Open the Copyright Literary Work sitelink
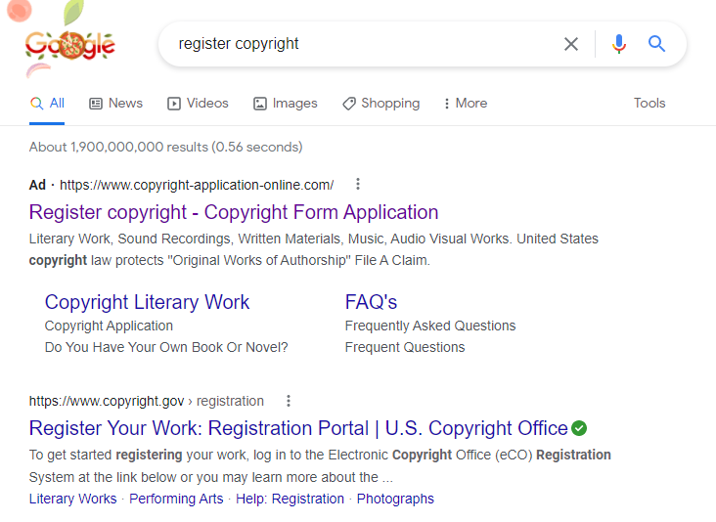 (x=147, y=302)
